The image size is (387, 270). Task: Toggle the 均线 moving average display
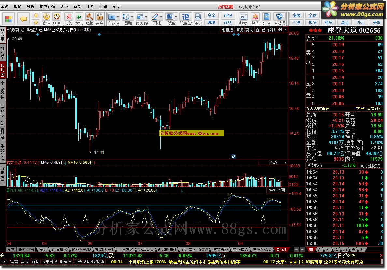point(239,30)
